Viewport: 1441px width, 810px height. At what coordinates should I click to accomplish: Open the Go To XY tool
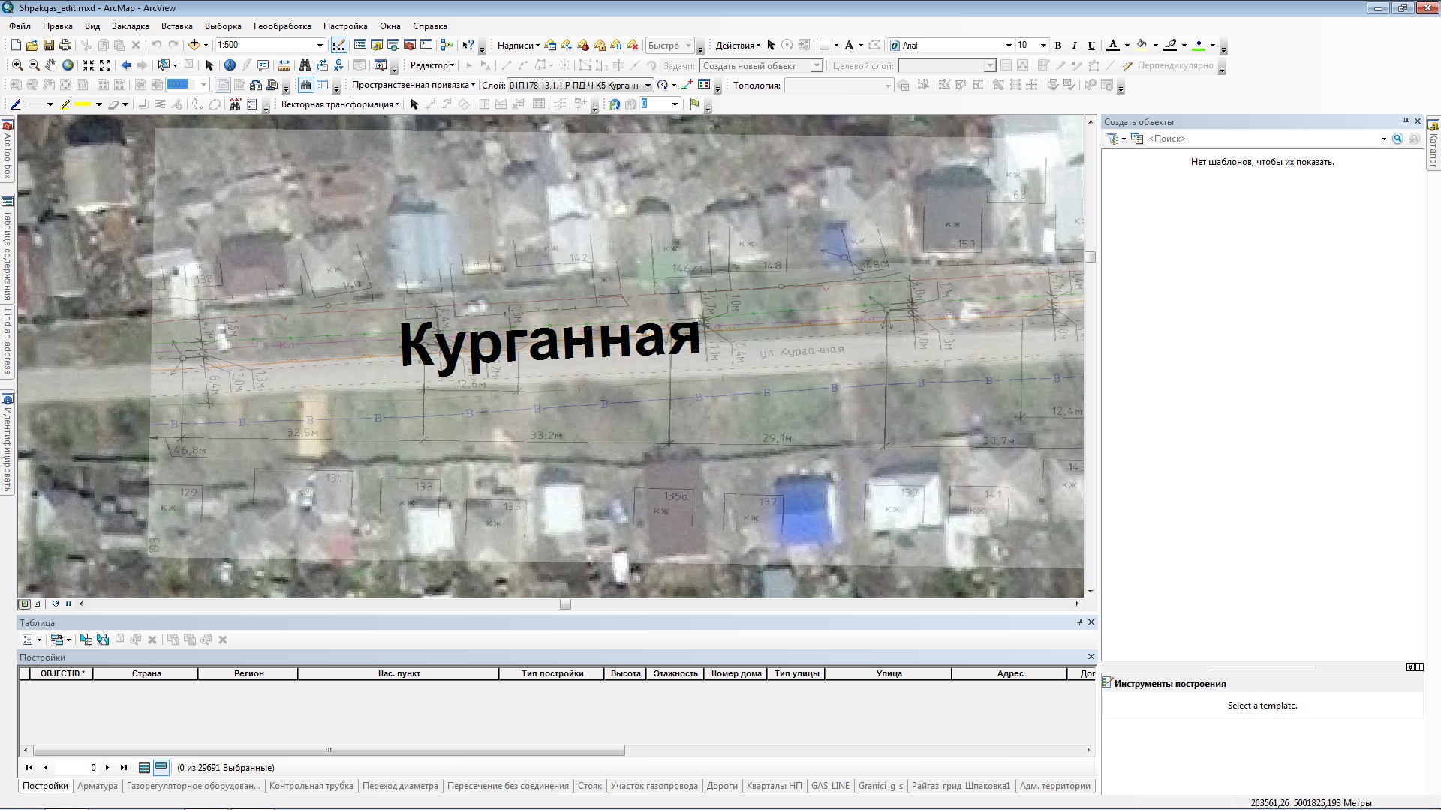338,65
